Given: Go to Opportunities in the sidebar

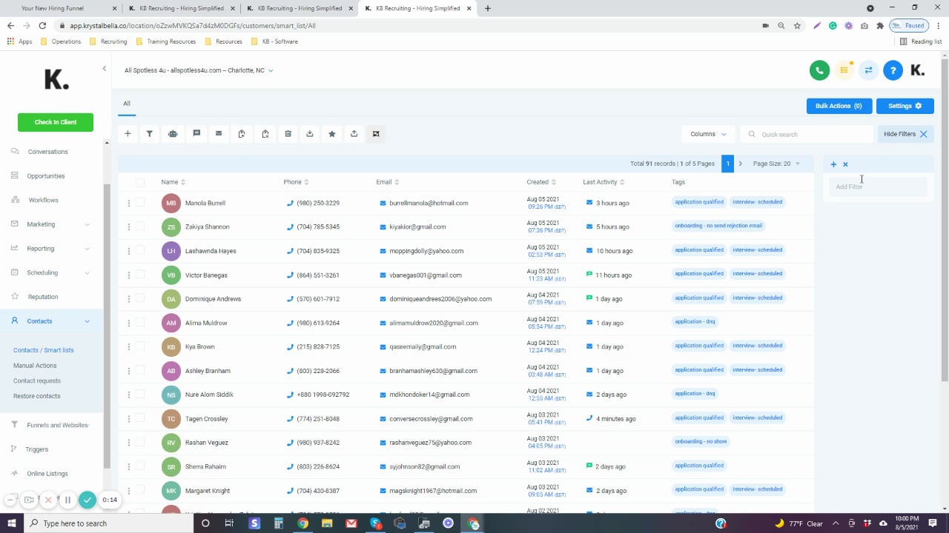Looking at the screenshot, I should [x=46, y=176].
